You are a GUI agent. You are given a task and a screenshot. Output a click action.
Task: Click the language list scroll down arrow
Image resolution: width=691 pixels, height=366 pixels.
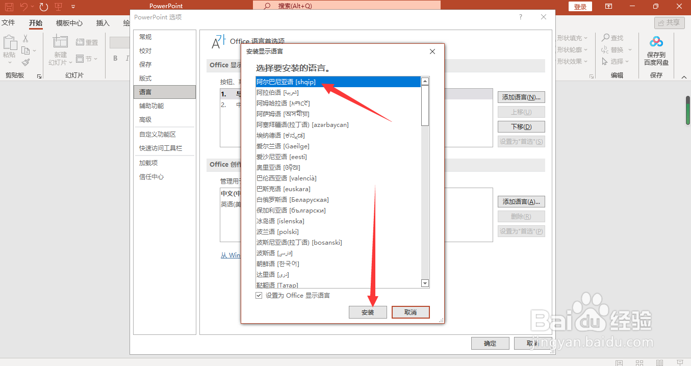tap(425, 283)
